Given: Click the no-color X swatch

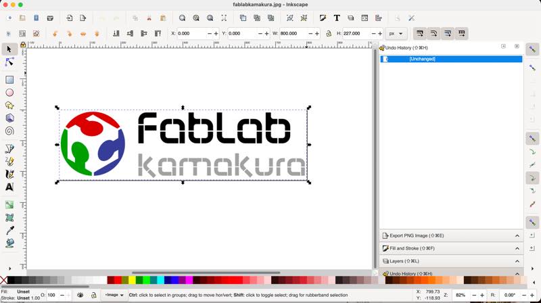Looking at the screenshot, I should pyautogui.click(x=3, y=279).
